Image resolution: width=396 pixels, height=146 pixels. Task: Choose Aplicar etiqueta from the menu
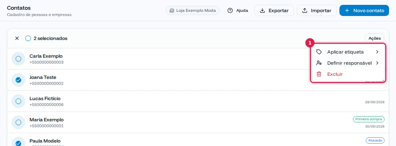pos(348,52)
